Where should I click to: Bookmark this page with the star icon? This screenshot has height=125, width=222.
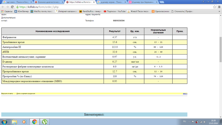[x=213, y=7]
